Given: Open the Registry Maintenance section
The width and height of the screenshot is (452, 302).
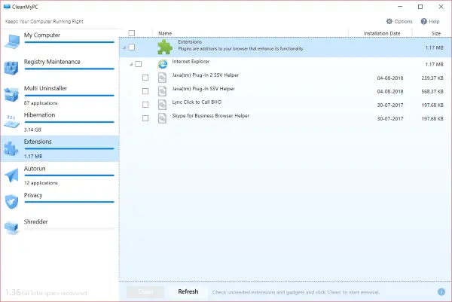Looking at the screenshot, I should pos(60,69).
